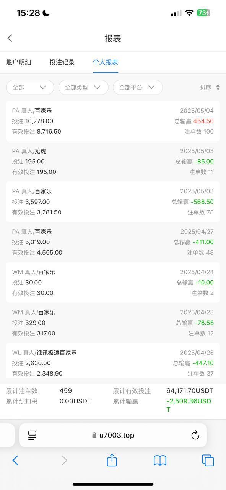Activate the 排序 sort toggle icon

[x=218, y=87]
